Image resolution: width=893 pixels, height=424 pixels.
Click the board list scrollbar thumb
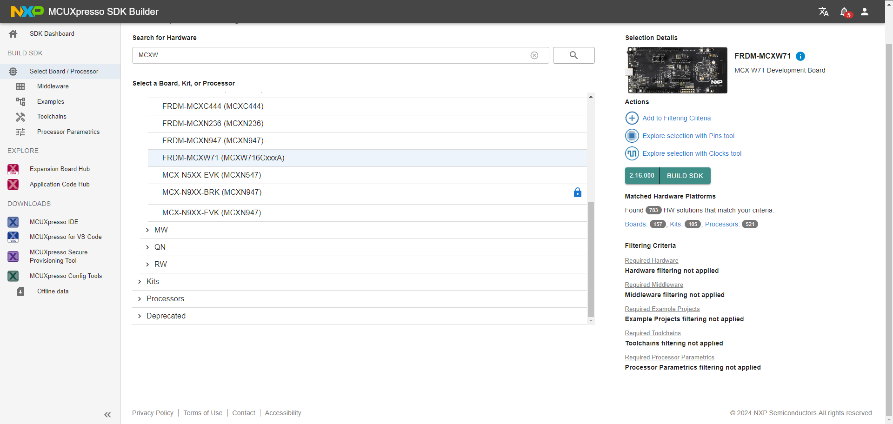591,259
